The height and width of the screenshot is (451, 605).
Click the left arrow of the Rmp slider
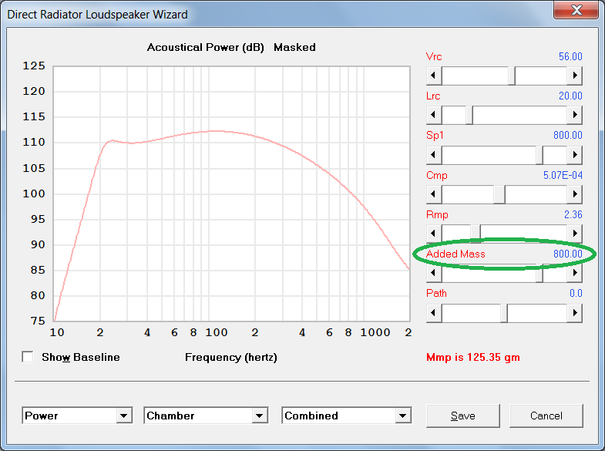tap(434, 234)
